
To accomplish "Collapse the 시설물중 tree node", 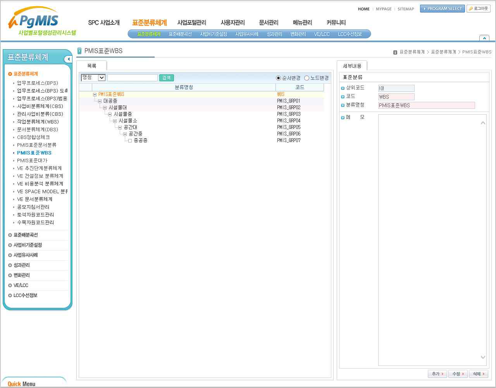I will point(110,114).
